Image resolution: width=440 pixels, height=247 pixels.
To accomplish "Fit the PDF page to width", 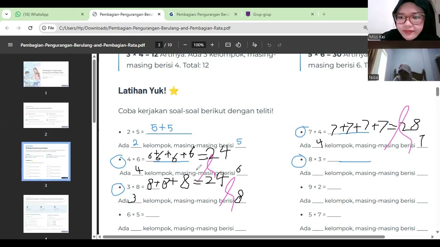I will pos(228,45).
